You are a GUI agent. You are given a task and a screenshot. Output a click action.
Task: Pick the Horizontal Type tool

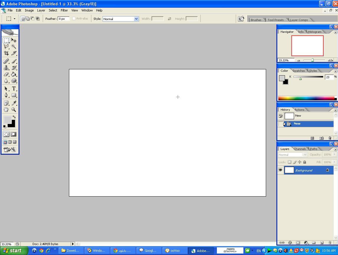(x=14, y=89)
